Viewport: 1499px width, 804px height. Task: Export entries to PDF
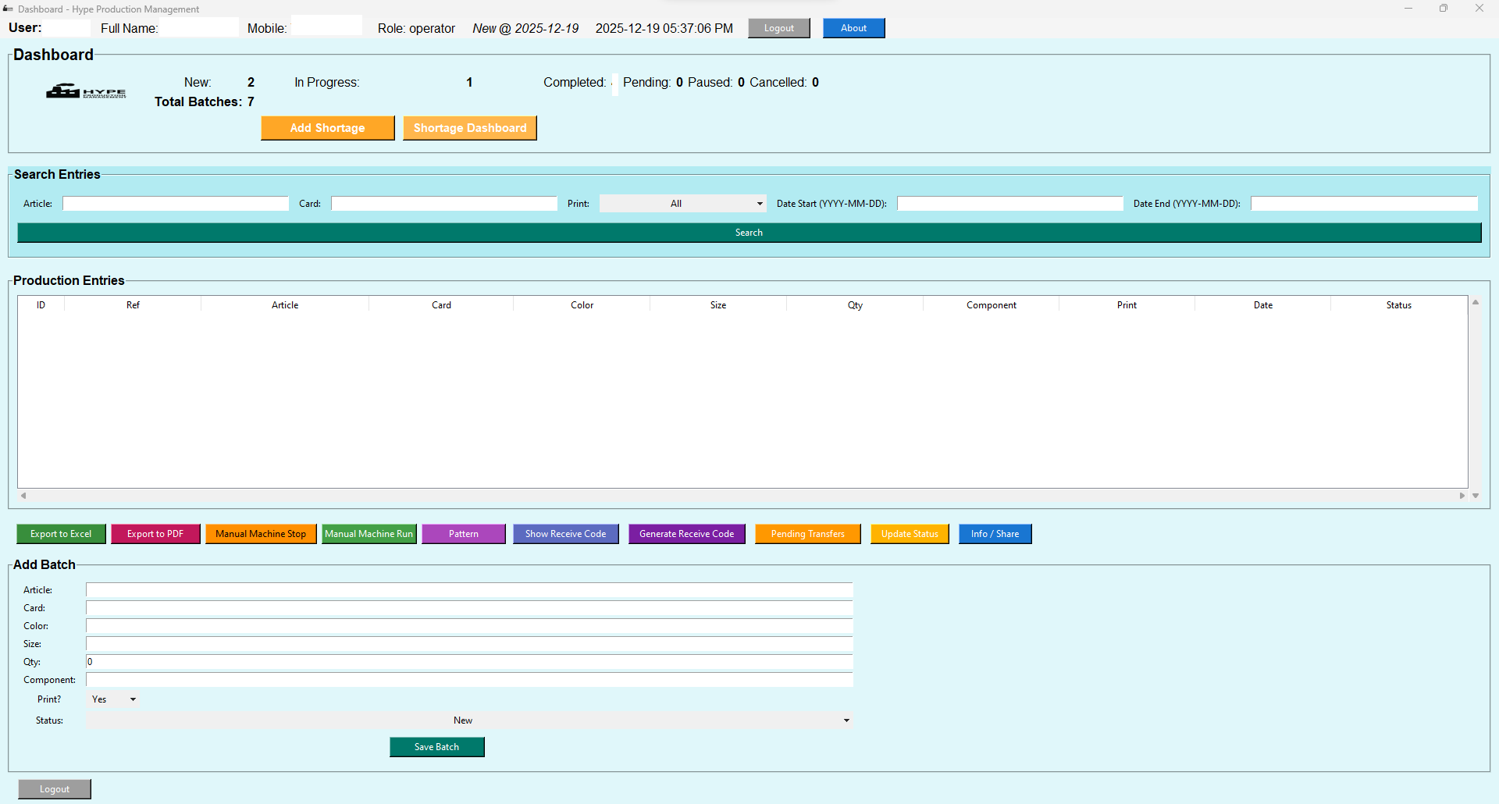click(x=155, y=534)
